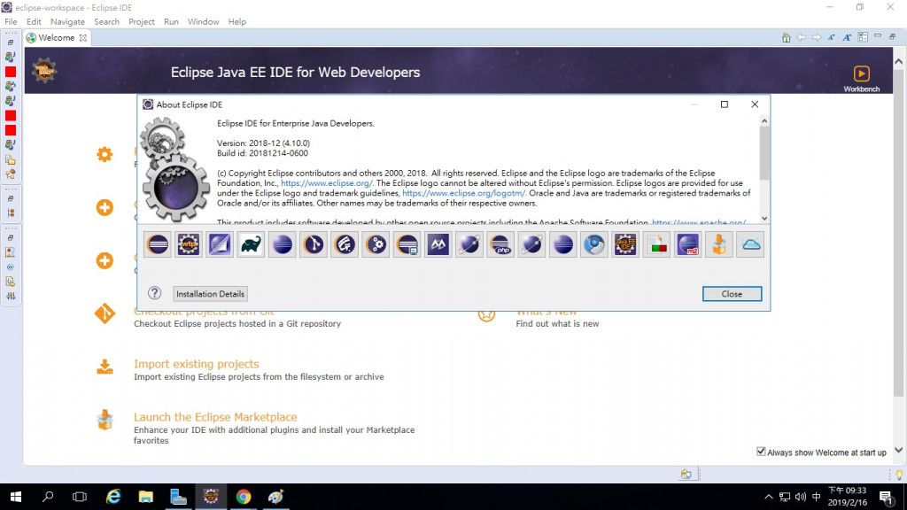907x510 pixels.
Task: Open File Explorer from the taskbar
Action: point(146,497)
